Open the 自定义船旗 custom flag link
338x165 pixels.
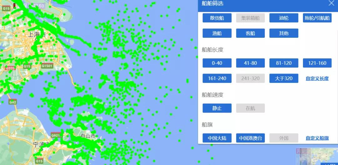pyautogui.click(x=317, y=138)
